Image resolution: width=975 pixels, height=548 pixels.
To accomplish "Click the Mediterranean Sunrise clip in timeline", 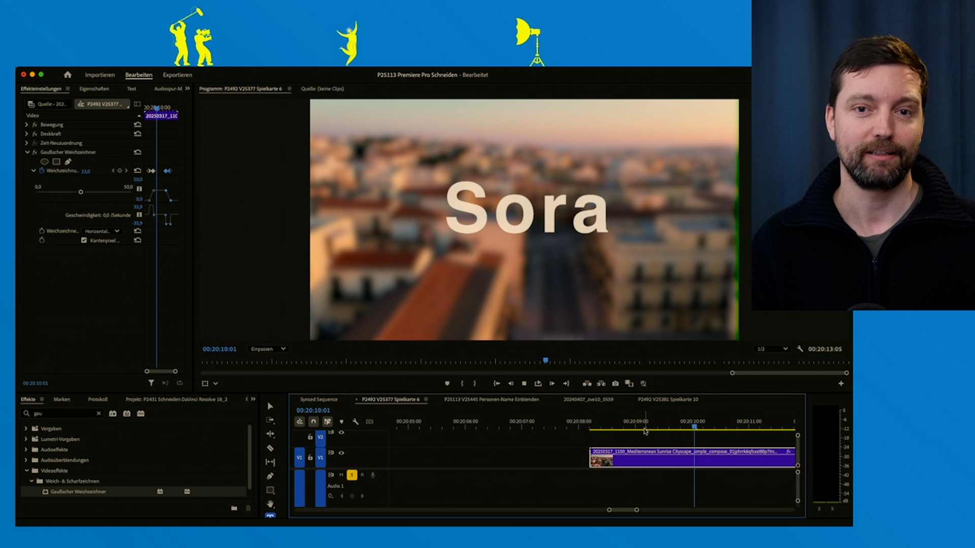I will [693, 457].
